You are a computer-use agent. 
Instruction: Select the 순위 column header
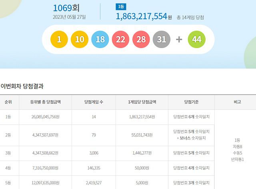[8, 102]
